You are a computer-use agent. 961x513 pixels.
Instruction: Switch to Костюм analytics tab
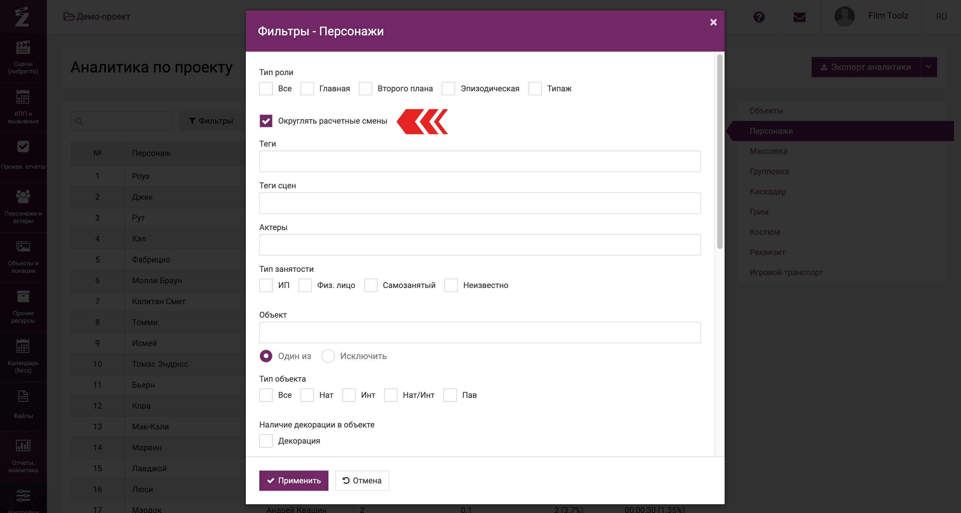tap(765, 232)
